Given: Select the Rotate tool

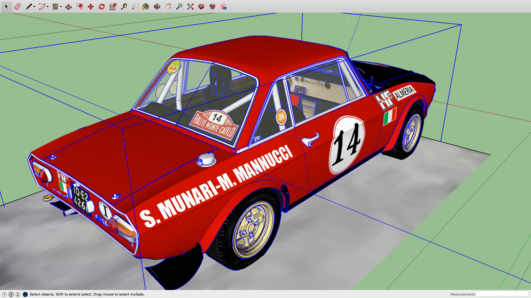Looking at the screenshot, I should tap(102, 7).
